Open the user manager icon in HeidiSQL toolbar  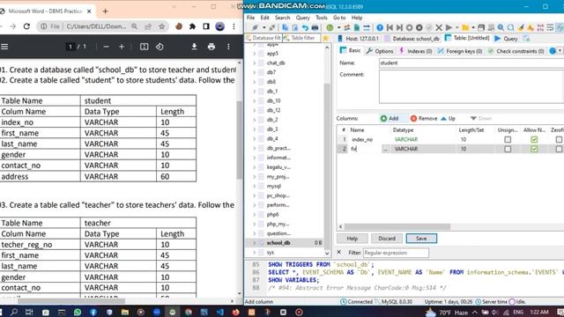coord(346,27)
